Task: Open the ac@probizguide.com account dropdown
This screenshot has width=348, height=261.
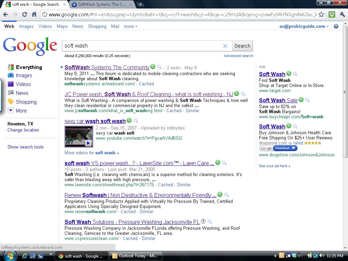Action: [x=304, y=26]
